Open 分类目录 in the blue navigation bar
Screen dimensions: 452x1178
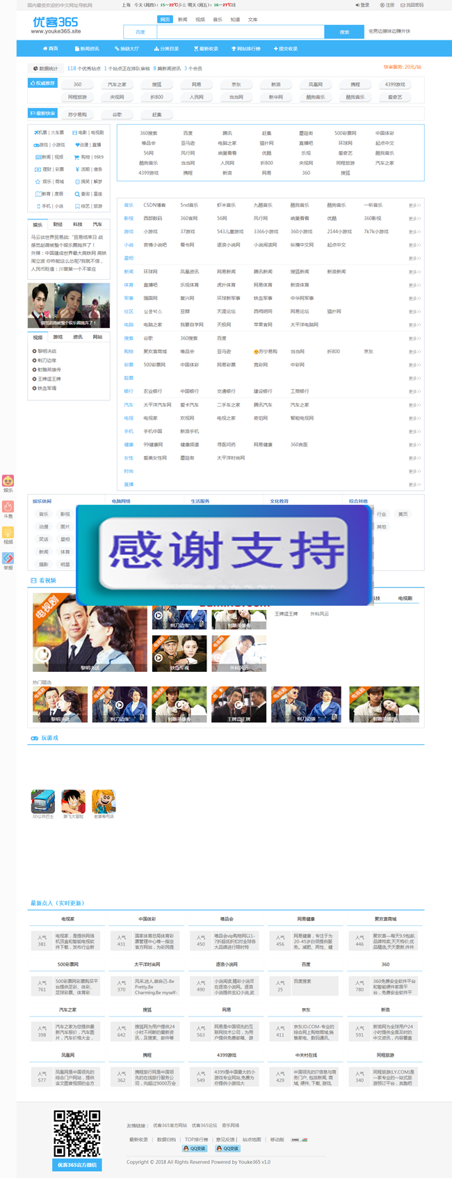pos(166,49)
